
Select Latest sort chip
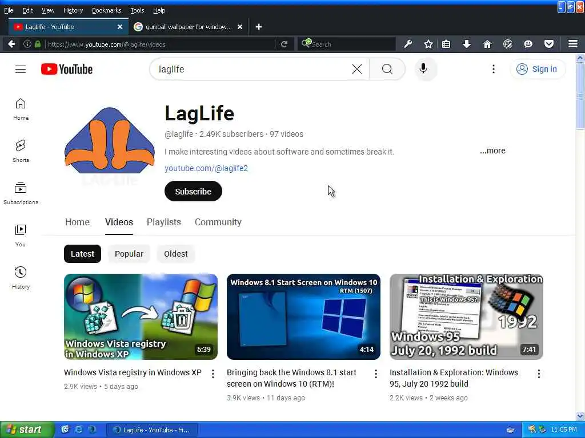click(82, 254)
